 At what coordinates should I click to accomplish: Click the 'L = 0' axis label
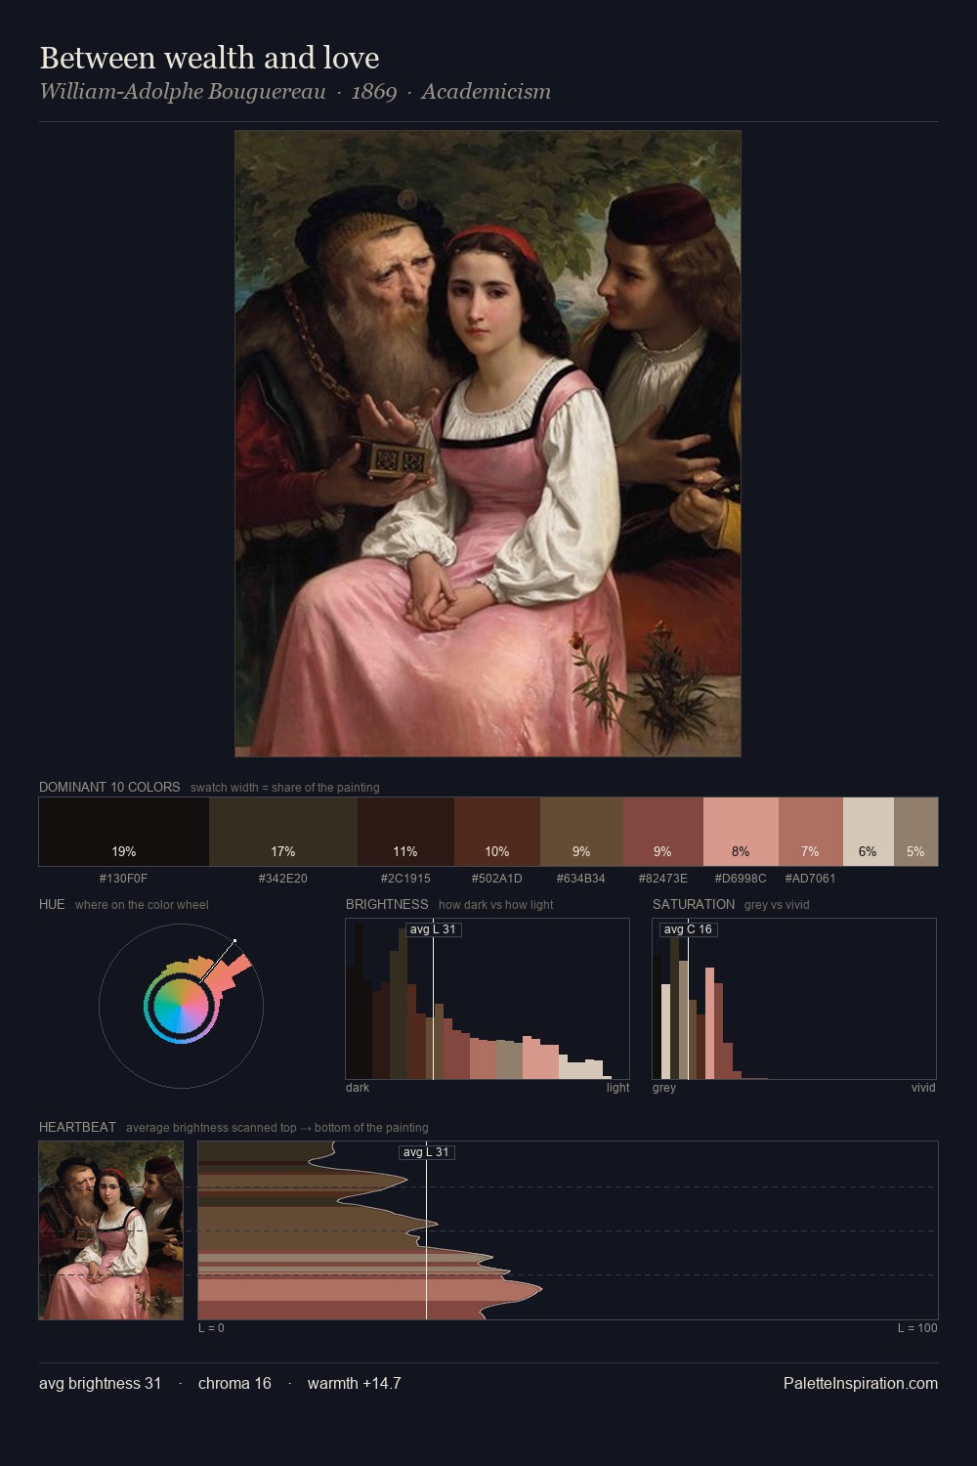pos(211,1328)
